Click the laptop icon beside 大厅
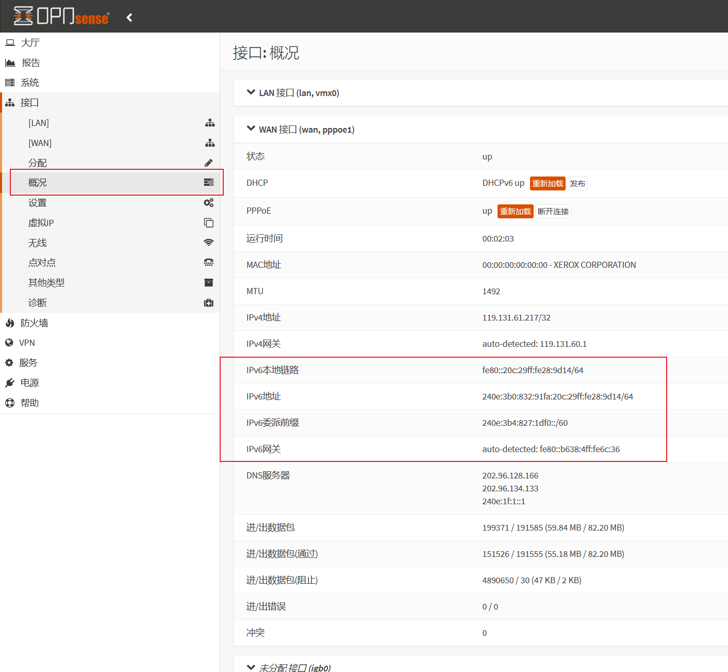728x672 pixels. 10,42
